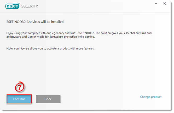Click the 'NOD32' word in the heading

20,22
